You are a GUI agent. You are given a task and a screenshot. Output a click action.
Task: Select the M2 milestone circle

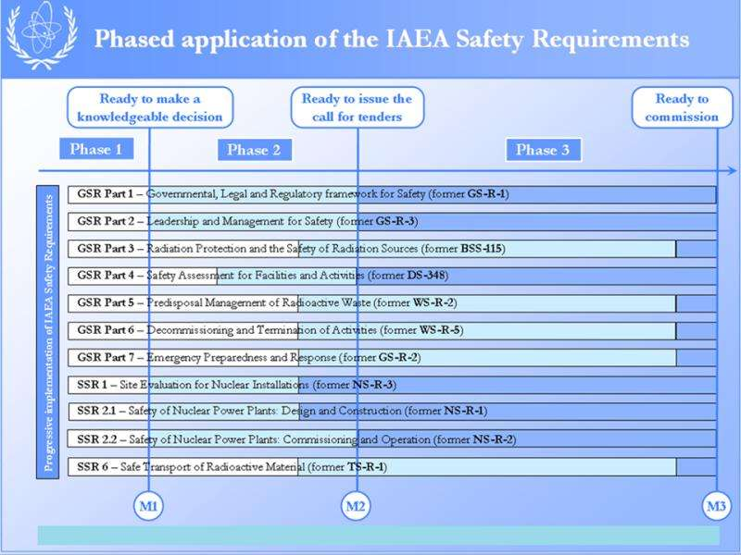pyautogui.click(x=357, y=505)
